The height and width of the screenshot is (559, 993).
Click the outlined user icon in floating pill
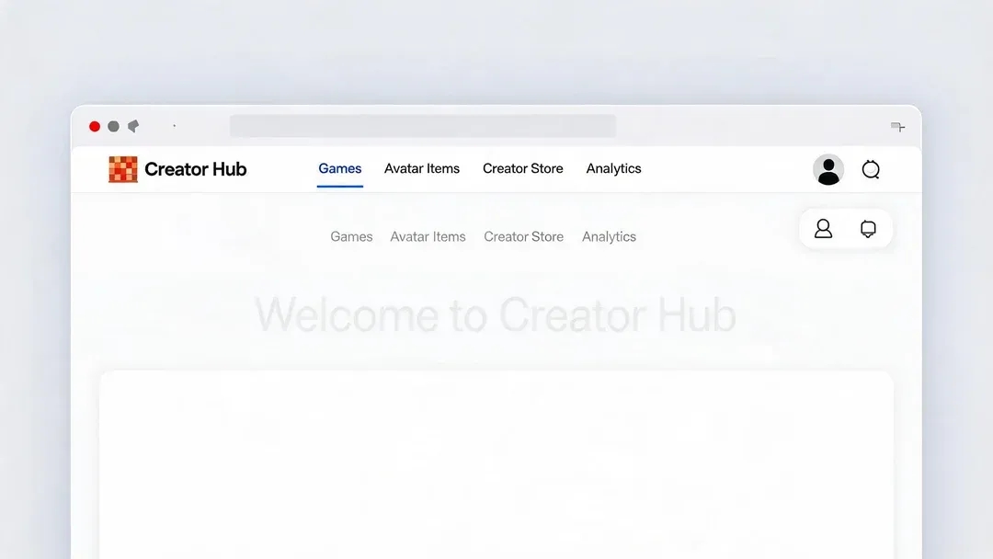point(823,229)
